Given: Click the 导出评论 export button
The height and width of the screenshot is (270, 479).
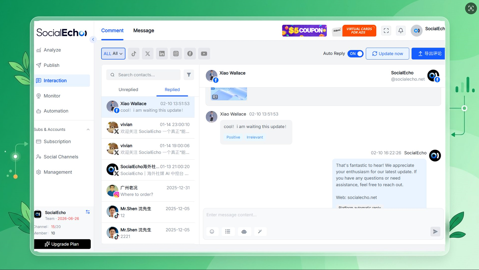Looking at the screenshot, I should pyautogui.click(x=428, y=54).
